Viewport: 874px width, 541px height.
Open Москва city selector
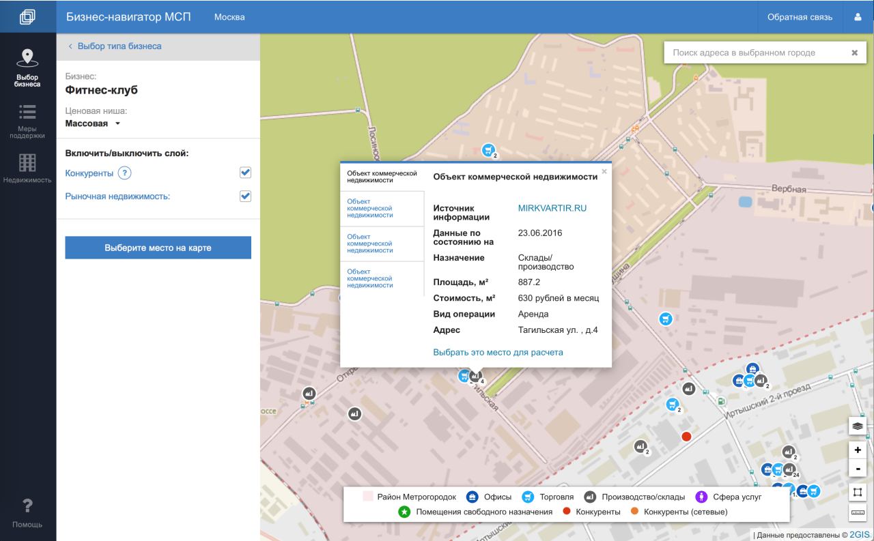click(x=229, y=17)
